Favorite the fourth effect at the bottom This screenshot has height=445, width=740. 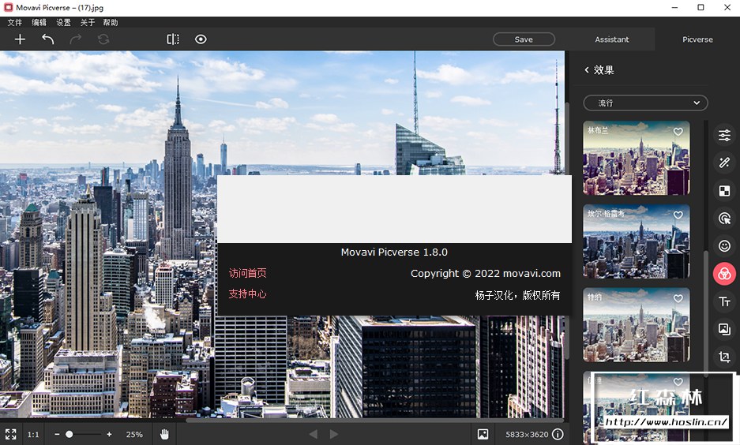point(678,382)
